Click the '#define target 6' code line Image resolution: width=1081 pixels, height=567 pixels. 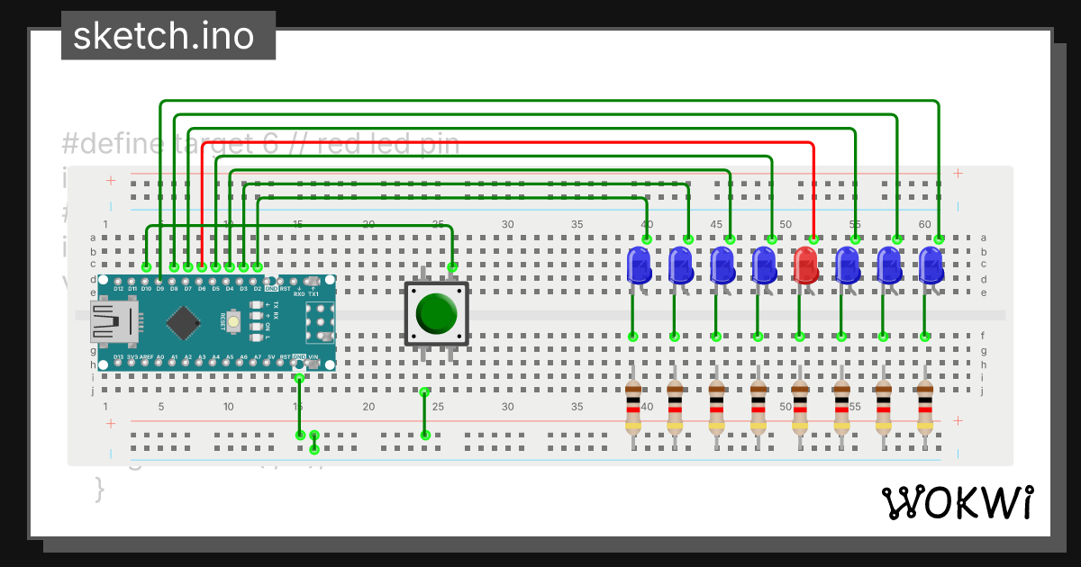pyautogui.click(x=261, y=143)
